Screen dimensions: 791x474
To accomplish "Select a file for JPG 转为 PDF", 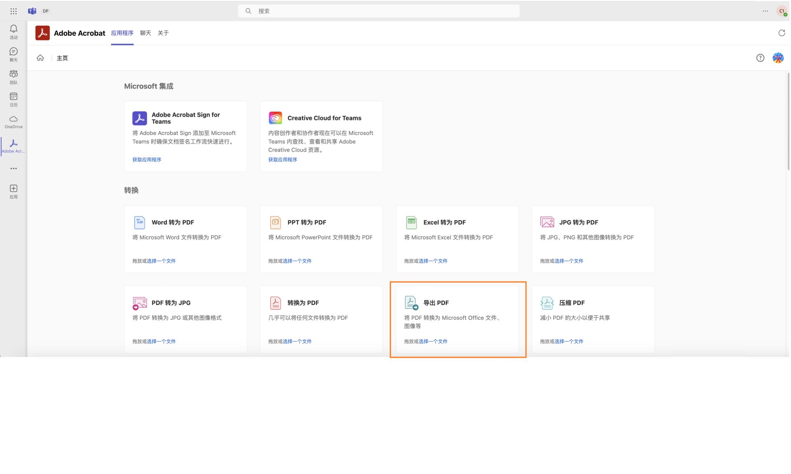I will (x=569, y=261).
